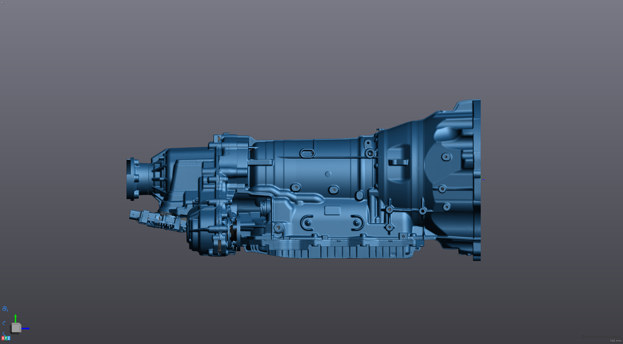The width and height of the screenshot is (623, 344).
Task: Click the blue horizontal axis arrow
Action: [25, 328]
